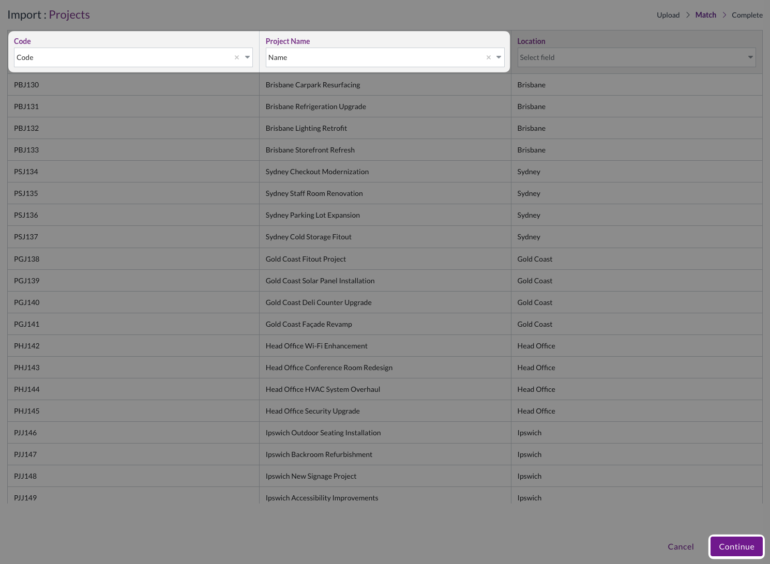The image size is (770, 564).
Task: Expand the Code field dropdown arrow
Action: 247,57
